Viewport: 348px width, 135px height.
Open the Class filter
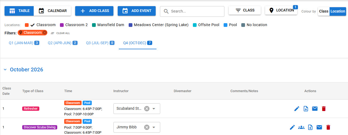click(x=244, y=10)
